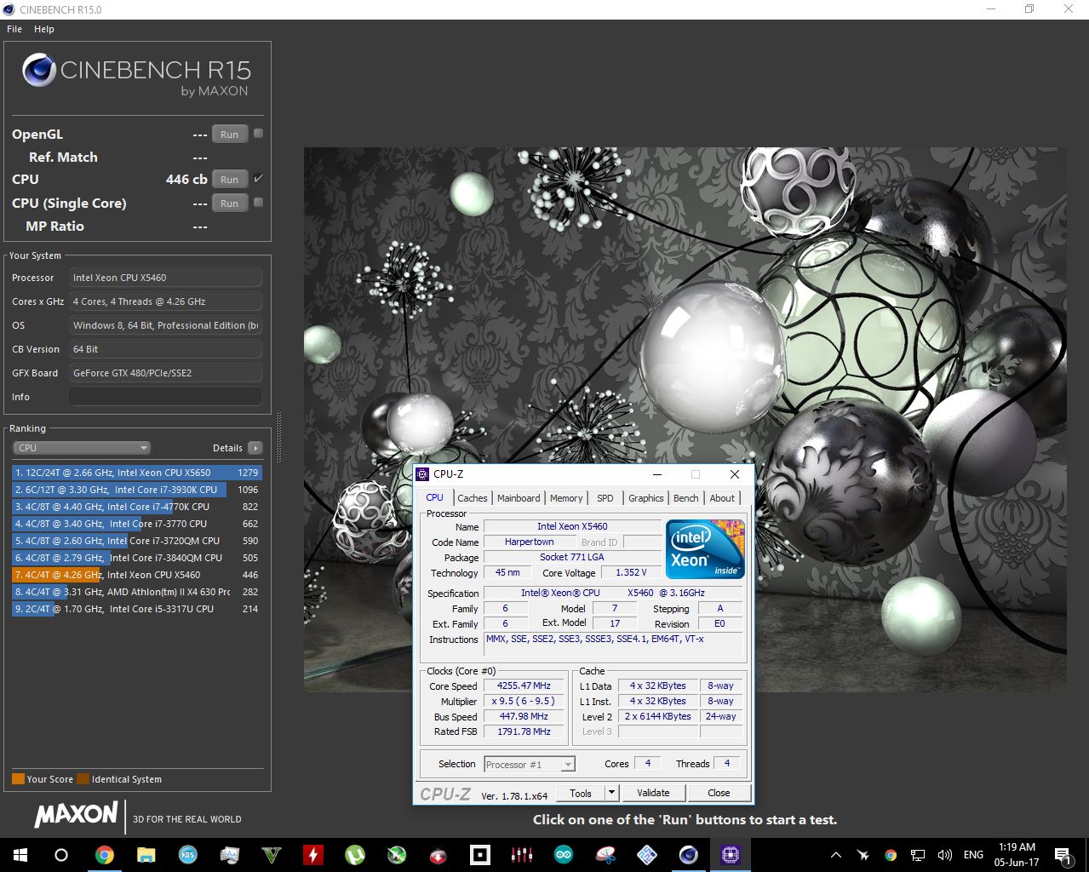Switch to the Caches tab in CPU-Z
This screenshot has height=872, width=1089.
(x=473, y=498)
